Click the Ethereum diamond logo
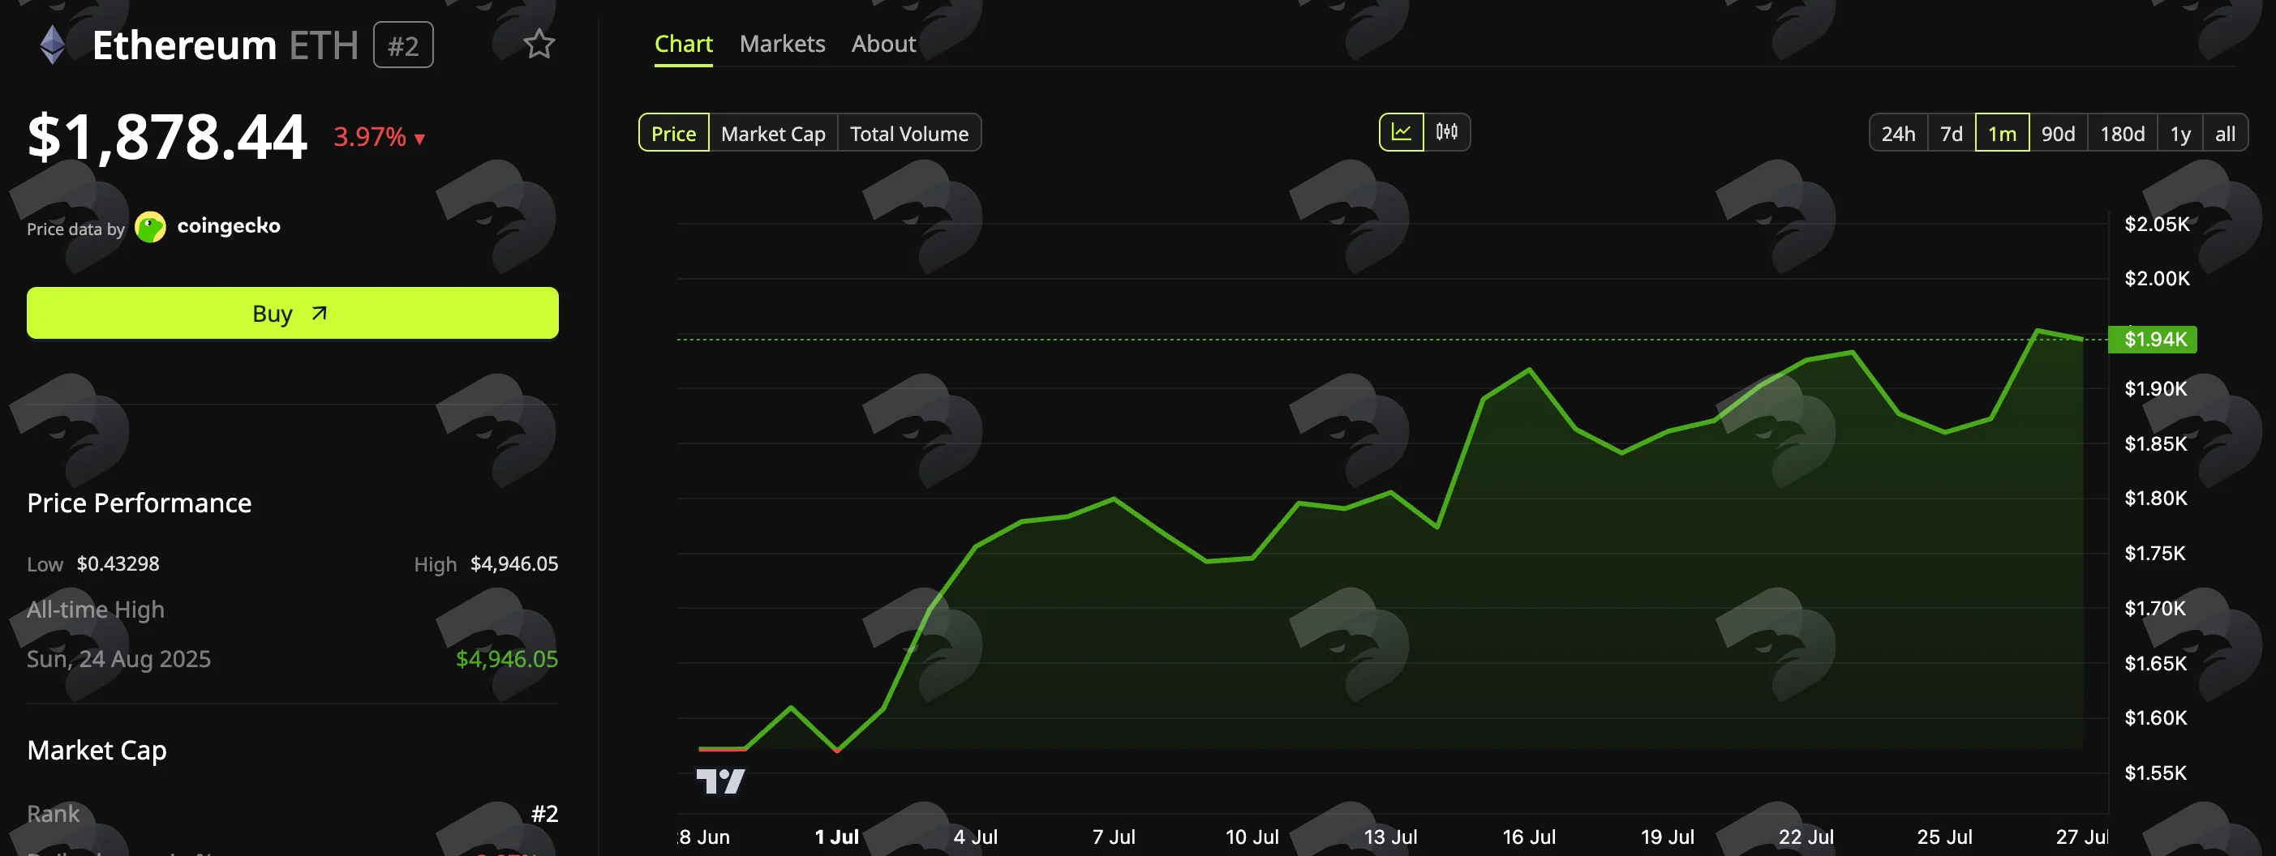The image size is (2276, 856). tap(53, 45)
